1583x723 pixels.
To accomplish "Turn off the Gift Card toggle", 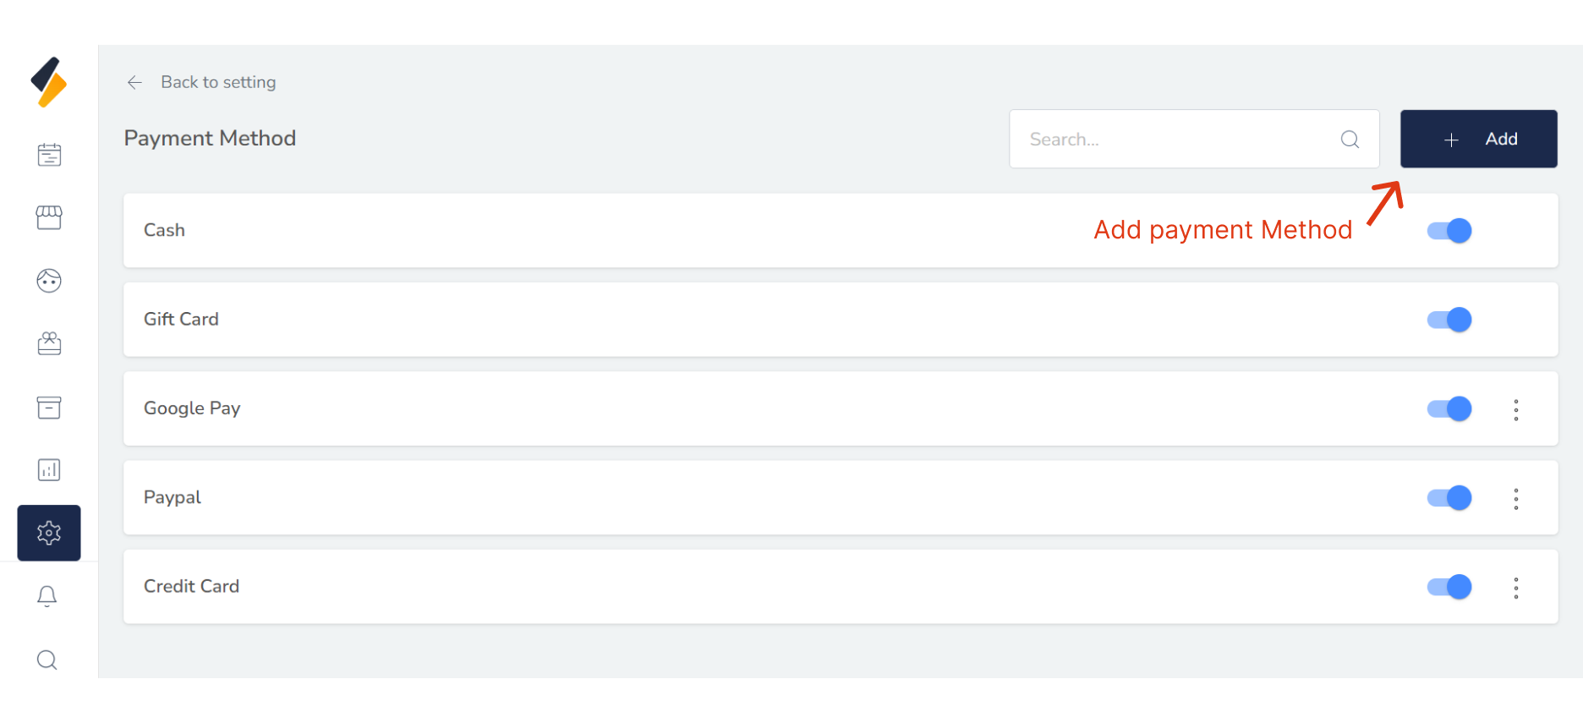I will (1448, 319).
